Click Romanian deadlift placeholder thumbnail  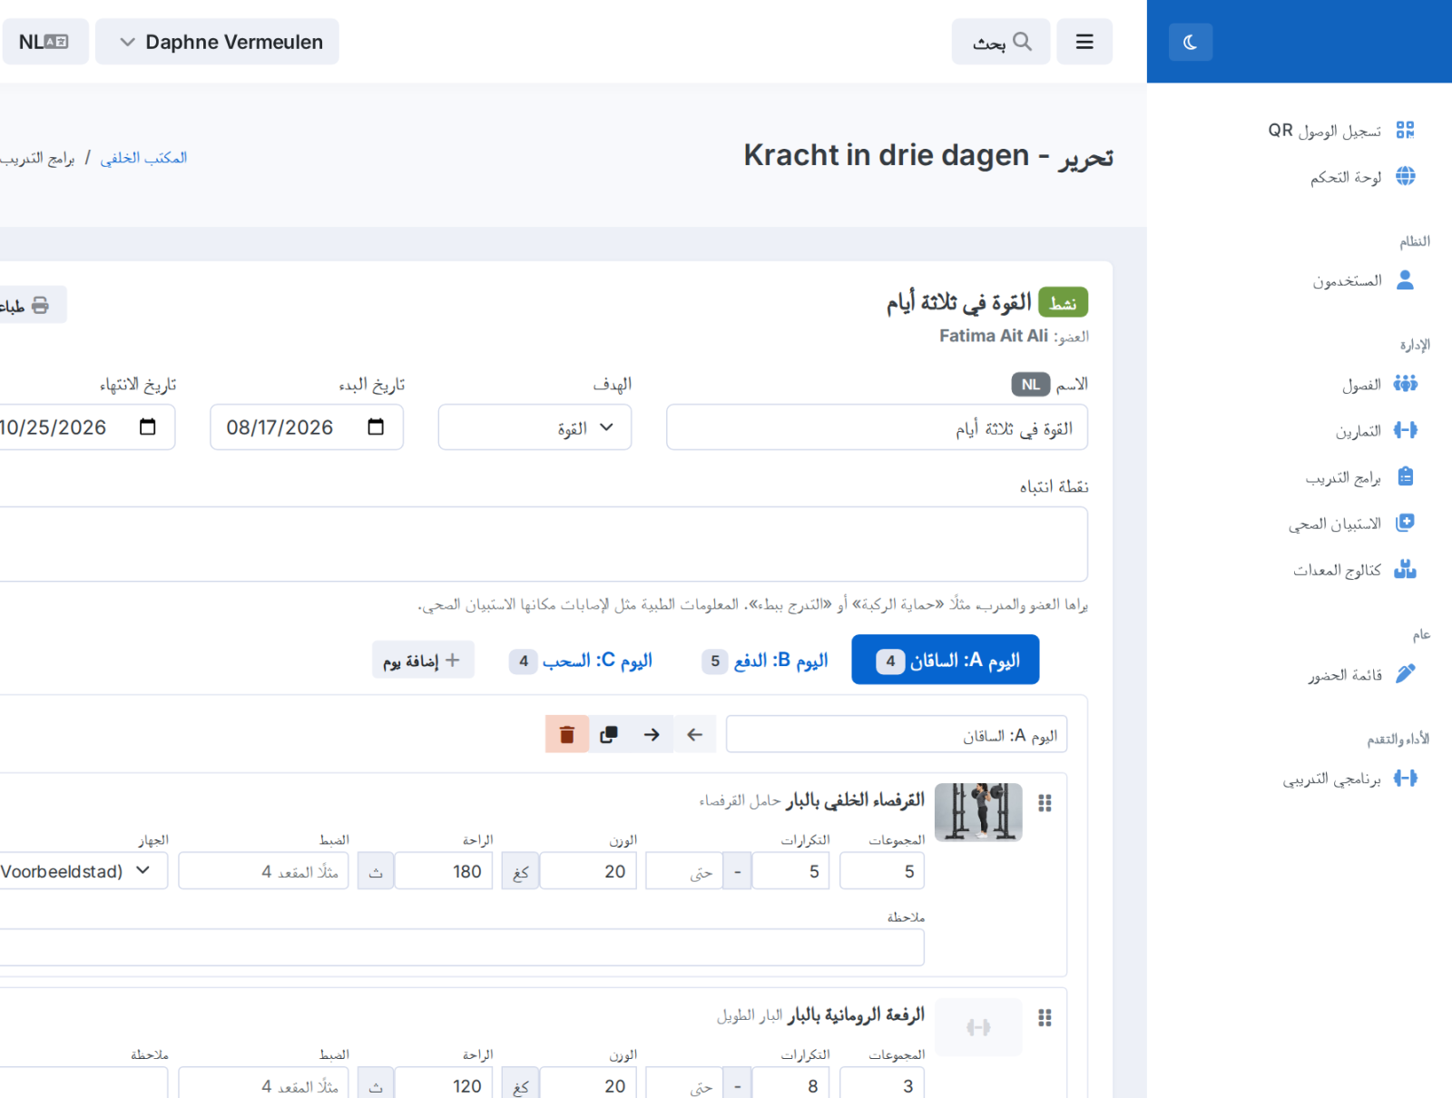click(978, 1027)
